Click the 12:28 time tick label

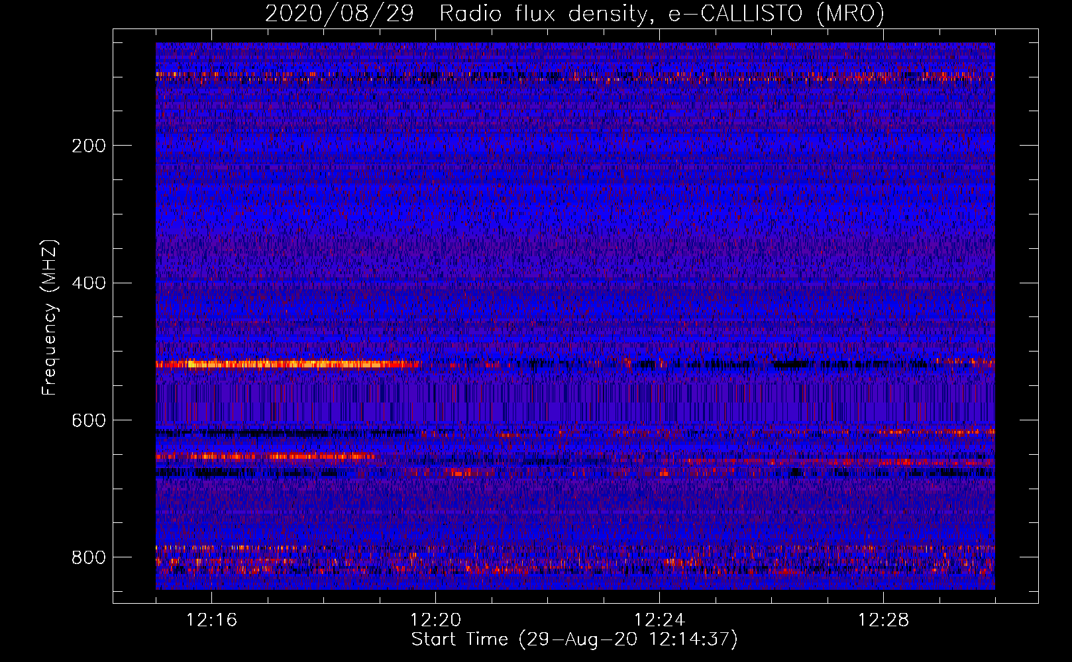(883, 620)
